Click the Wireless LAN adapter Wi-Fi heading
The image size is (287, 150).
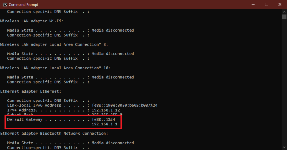(x=26, y=21)
